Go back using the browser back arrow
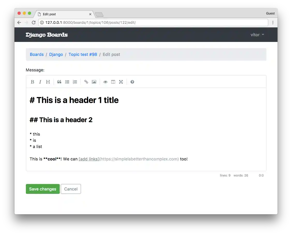The image size is (292, 235). point(19,23)
